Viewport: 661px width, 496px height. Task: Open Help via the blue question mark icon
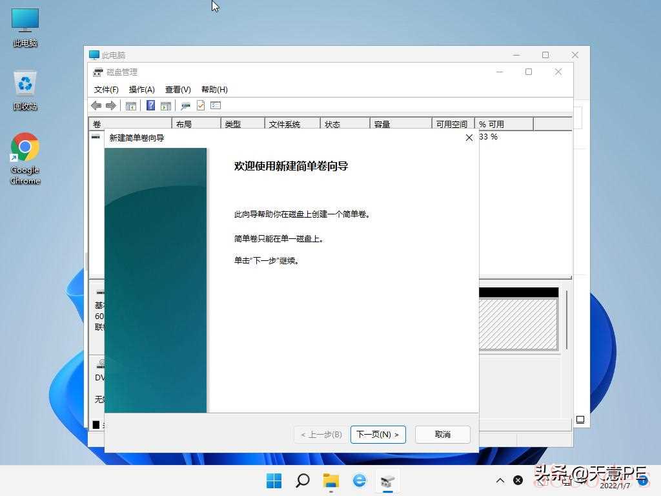[150, 105]
